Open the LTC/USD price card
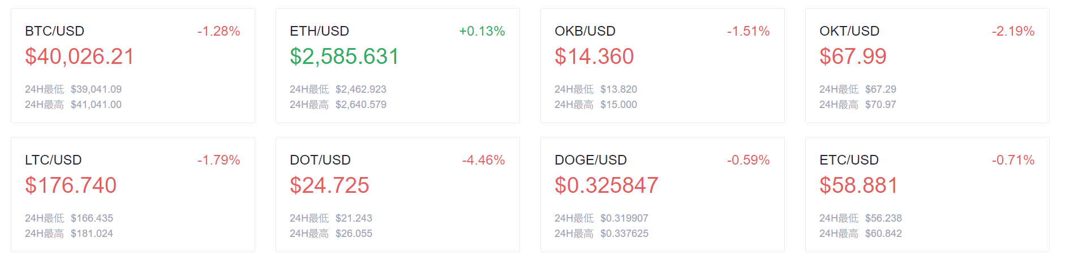The height and width of the screenshot is (259, 1065). pyautogui.click(x=133, y=195)
